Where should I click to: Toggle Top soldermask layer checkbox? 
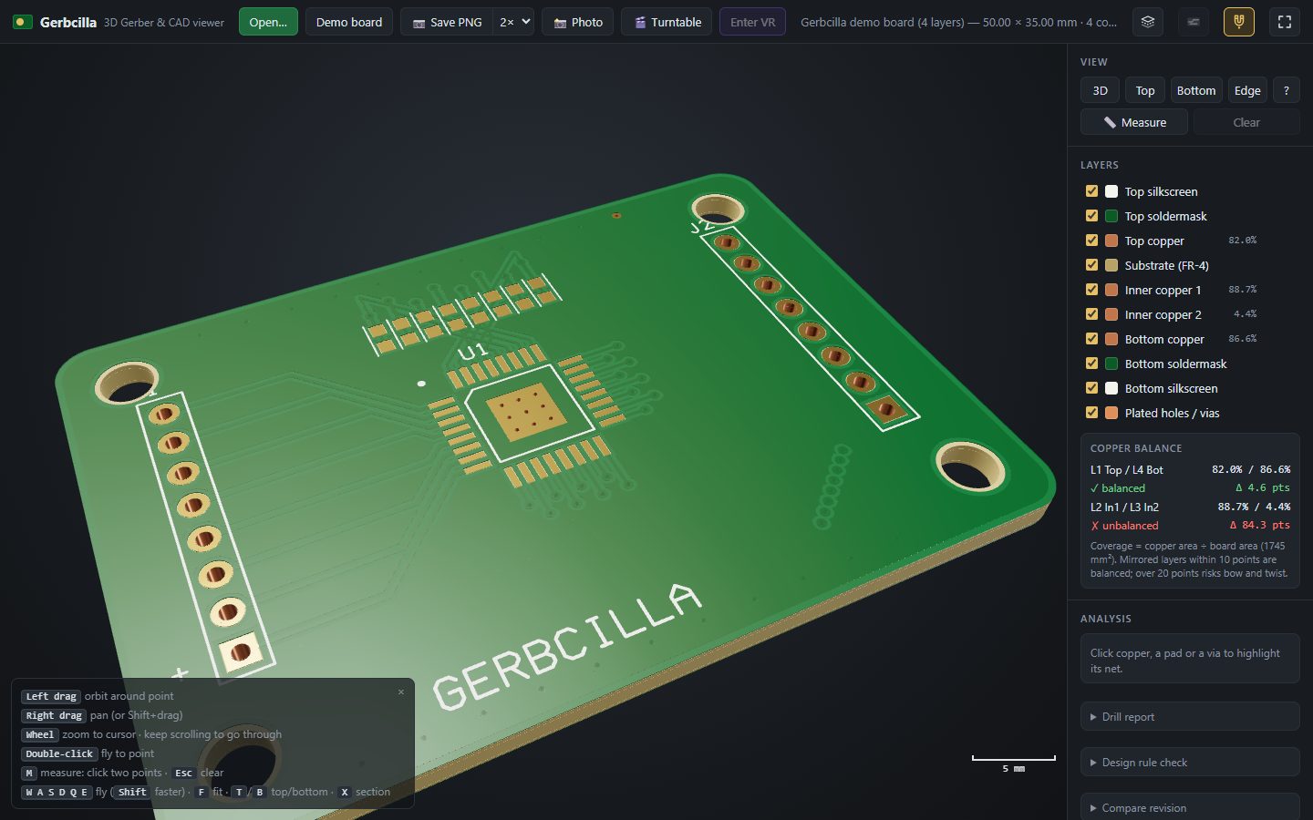[1091, 216]
